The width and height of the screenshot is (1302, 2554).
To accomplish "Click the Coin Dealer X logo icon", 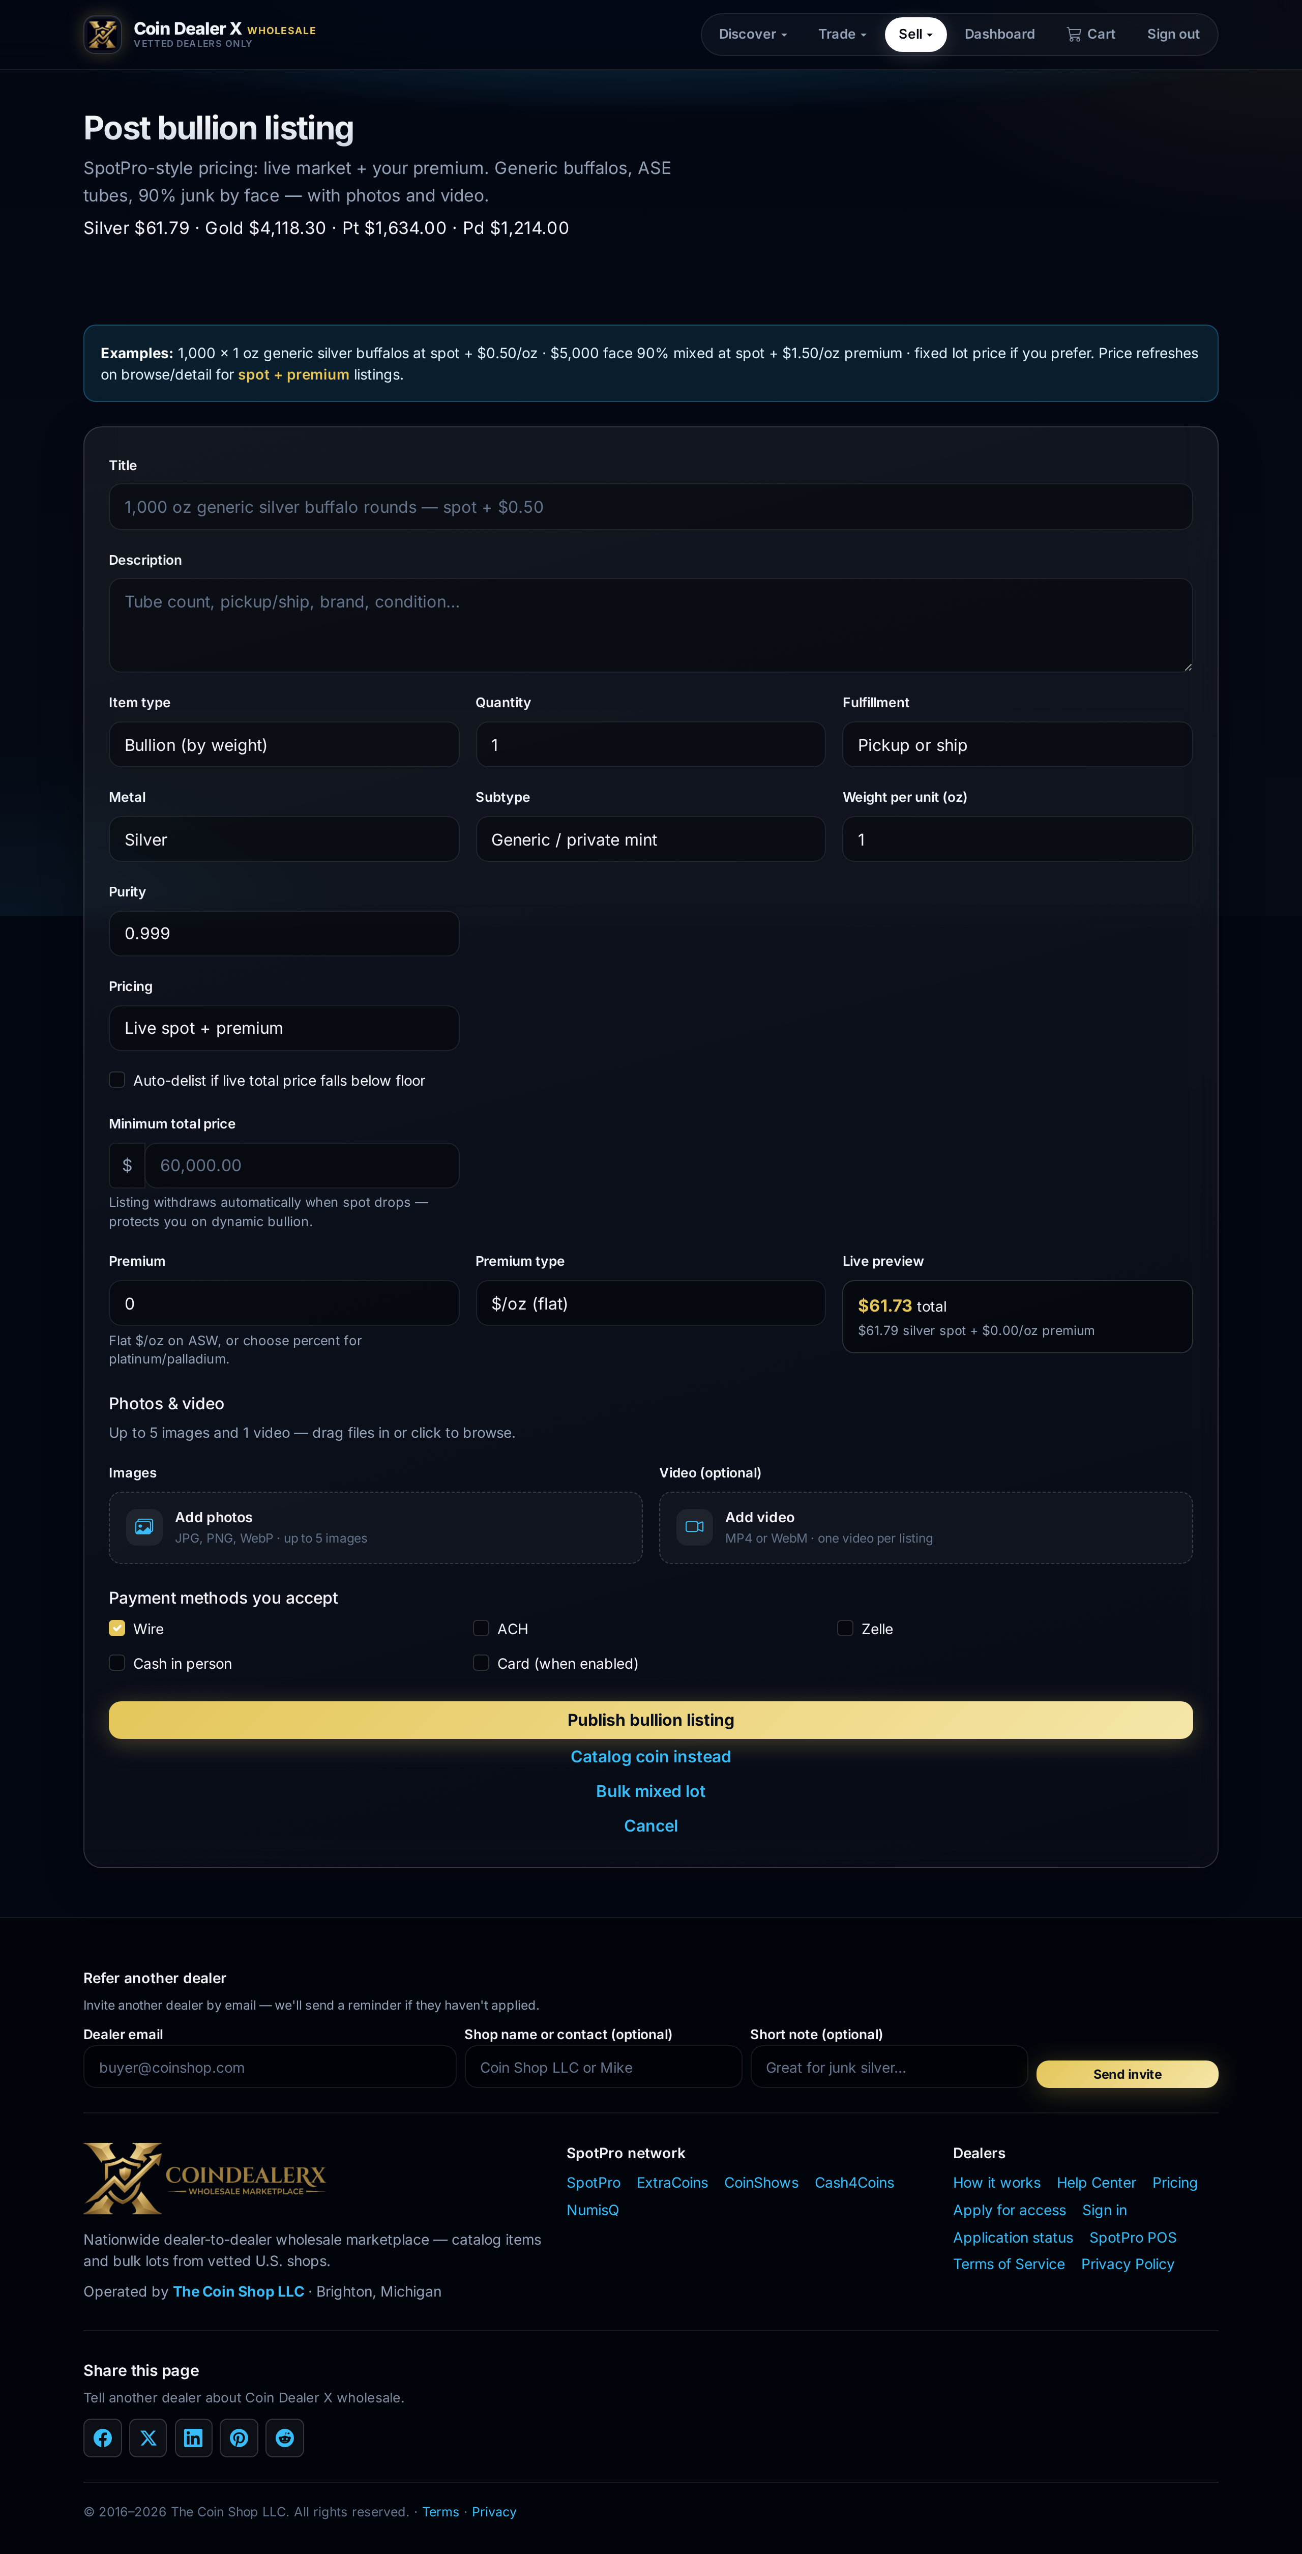I will pos(102,34).
